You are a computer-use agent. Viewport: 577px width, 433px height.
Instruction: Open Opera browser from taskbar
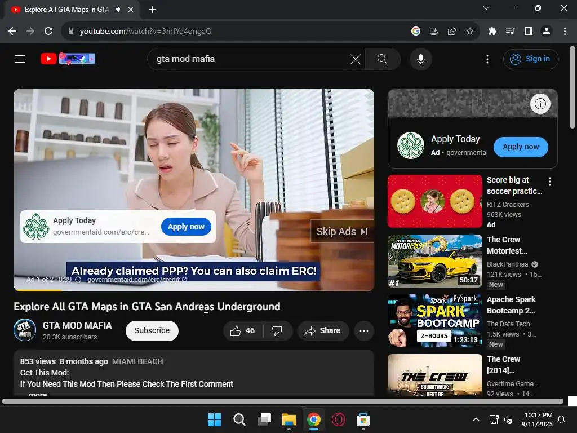point(339,419)
